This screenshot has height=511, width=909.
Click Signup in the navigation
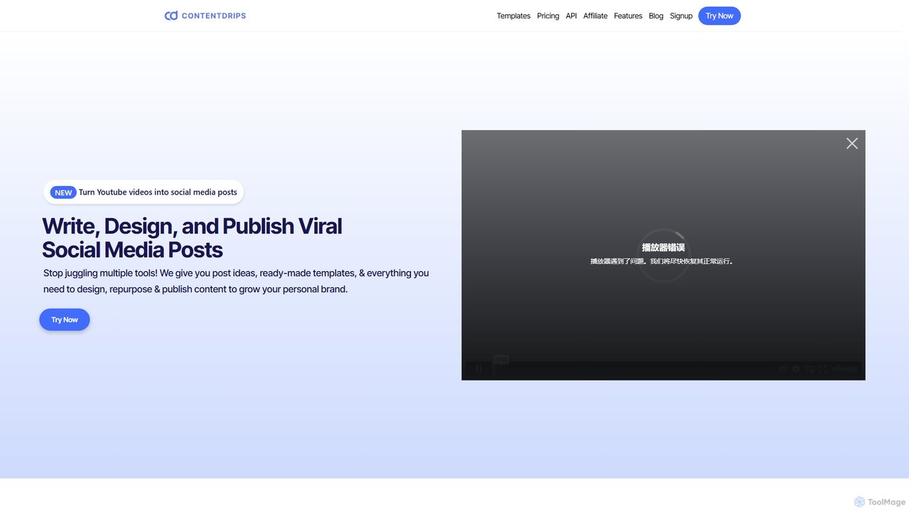coord(681,16)
